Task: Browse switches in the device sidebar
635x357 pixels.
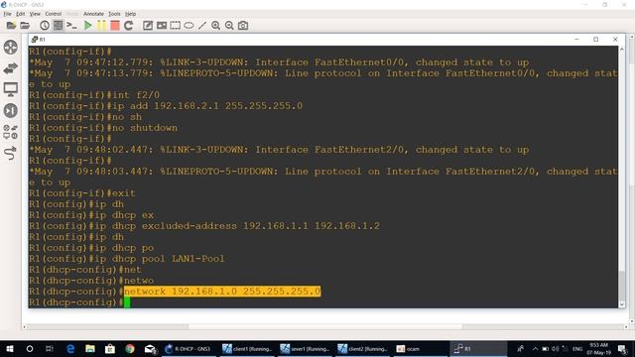Action: coord(11,68)
